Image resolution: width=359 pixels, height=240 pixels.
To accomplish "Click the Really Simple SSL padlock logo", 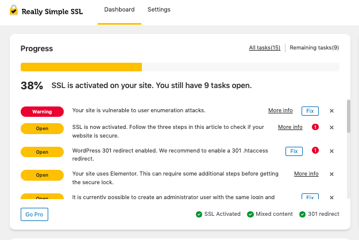I will pyautogui.click(x=14, y=10).
